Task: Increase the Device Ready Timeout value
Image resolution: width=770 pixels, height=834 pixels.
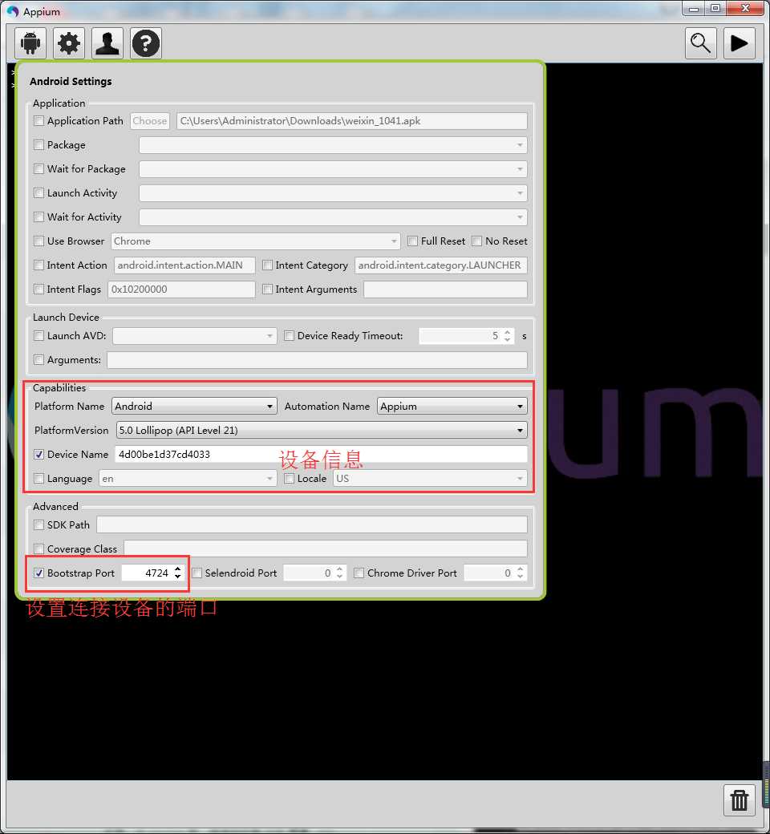Action: [x=508, y=333]
